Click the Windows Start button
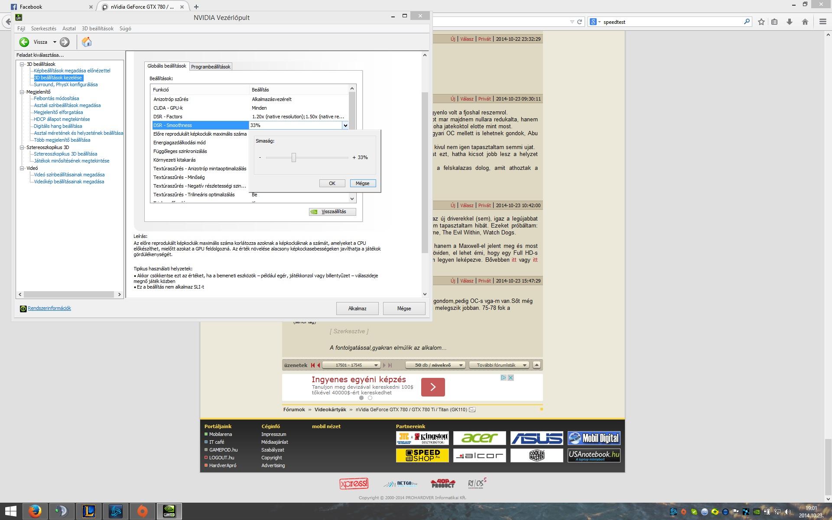Screen dimensions: 832x520 click(11, 511)
